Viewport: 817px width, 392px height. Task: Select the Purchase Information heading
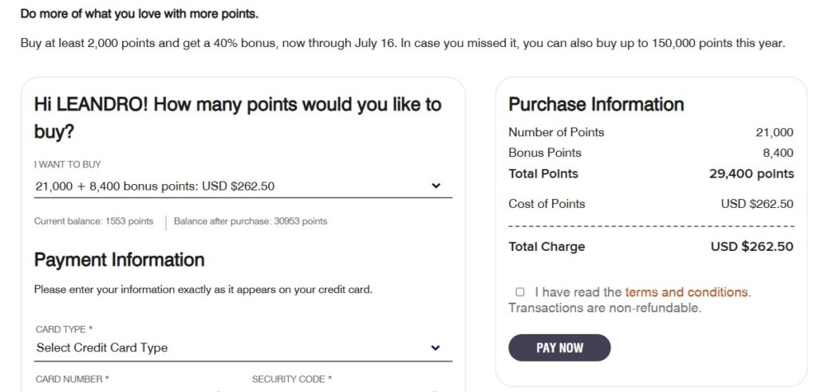(x=596, y=104)
